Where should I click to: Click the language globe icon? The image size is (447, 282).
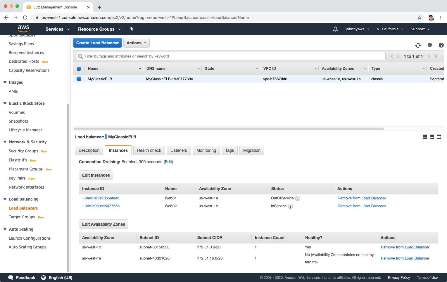coord(44,278)
